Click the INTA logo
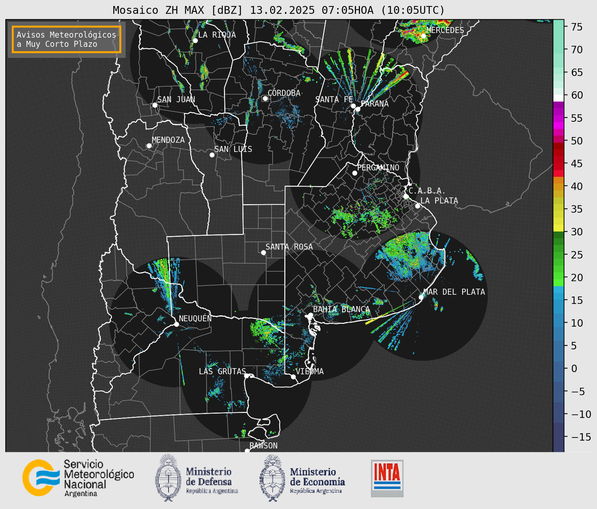 (x=387, y=478)
